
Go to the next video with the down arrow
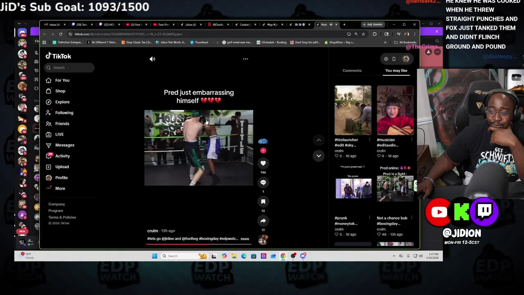click(318, 156)
